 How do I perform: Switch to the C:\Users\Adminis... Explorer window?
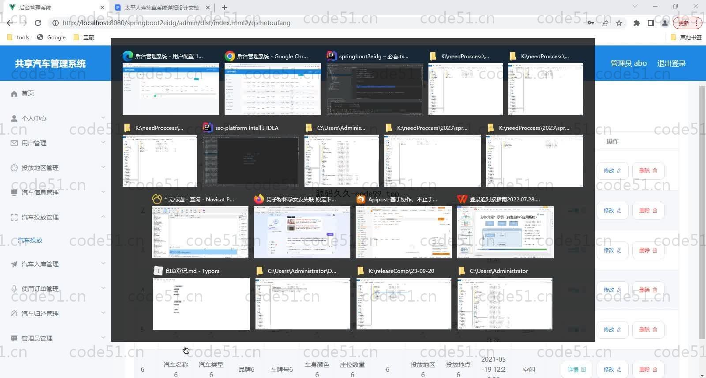click(x=342, y=161)
